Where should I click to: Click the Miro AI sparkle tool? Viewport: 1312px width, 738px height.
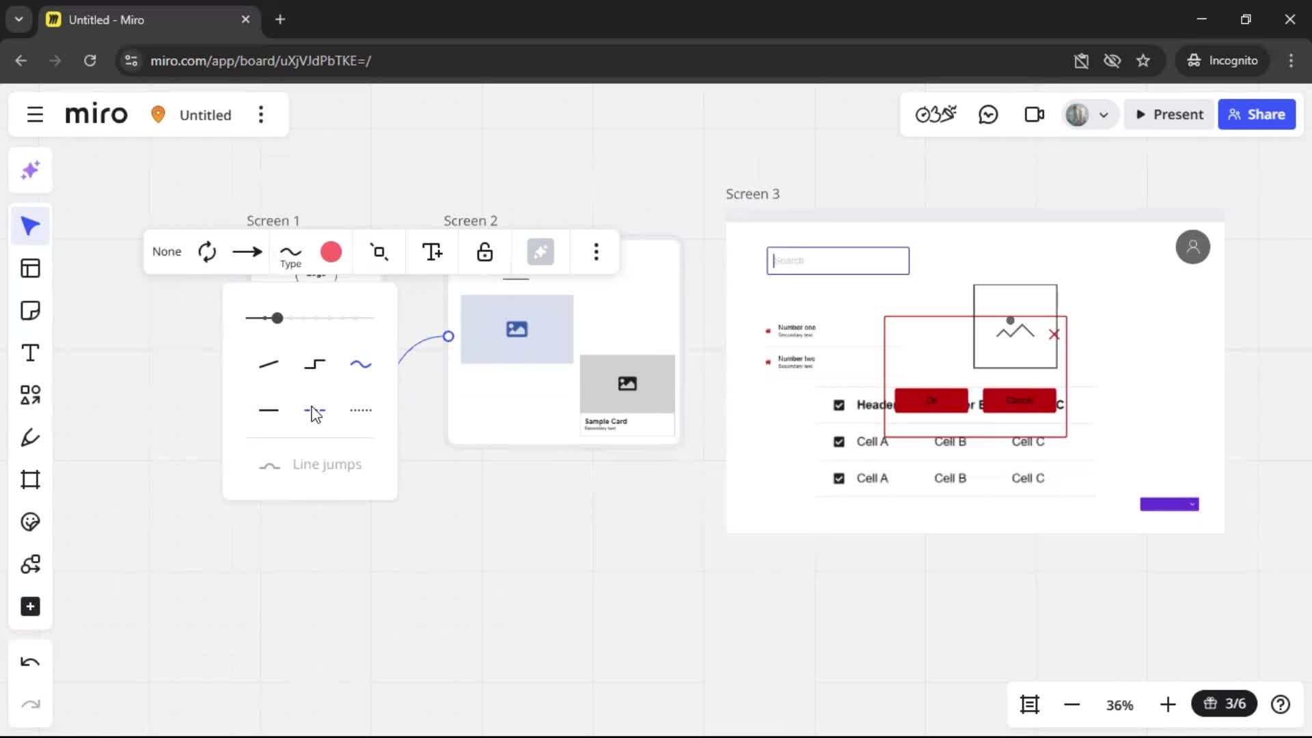tap(30, 170)
